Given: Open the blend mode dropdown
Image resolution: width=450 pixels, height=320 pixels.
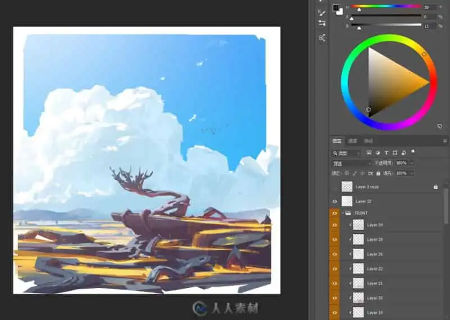Looking at the screenshot, I should click(351, 164).
